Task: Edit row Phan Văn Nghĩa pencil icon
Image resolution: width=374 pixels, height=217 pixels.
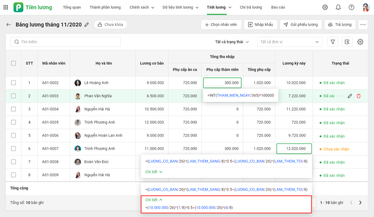Action: [350, 96]
